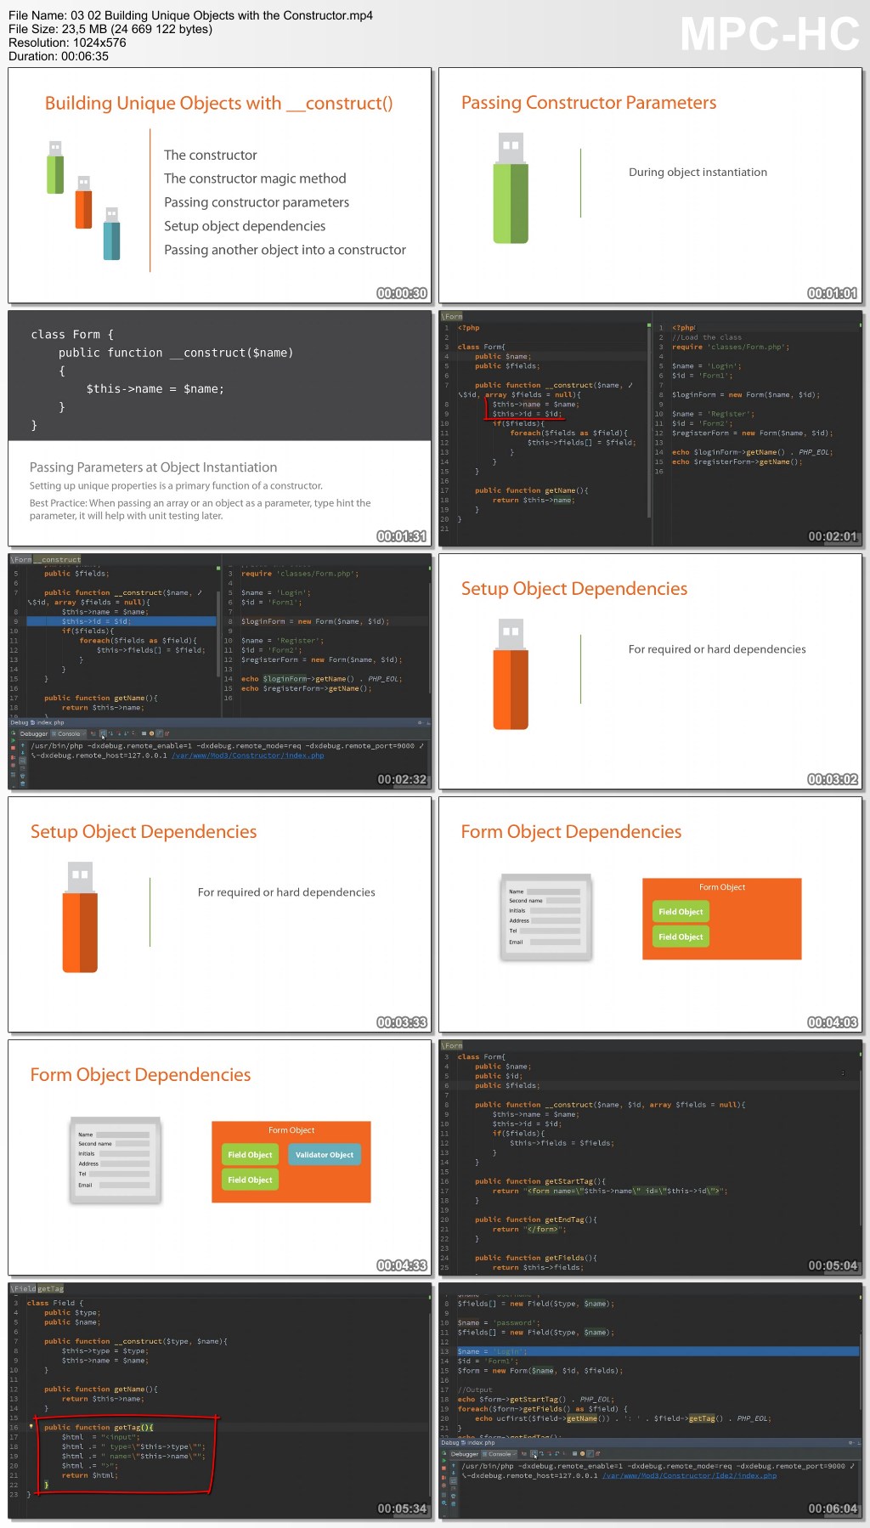
Task: Click the File Size header line
Action: [110, 29]
